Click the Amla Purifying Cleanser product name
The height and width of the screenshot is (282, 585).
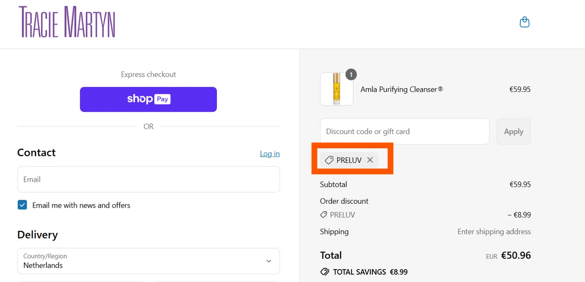[402, 89]
